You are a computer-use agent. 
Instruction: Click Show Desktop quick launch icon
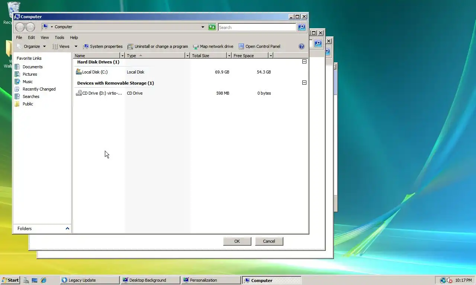click(x=35, y=280)
